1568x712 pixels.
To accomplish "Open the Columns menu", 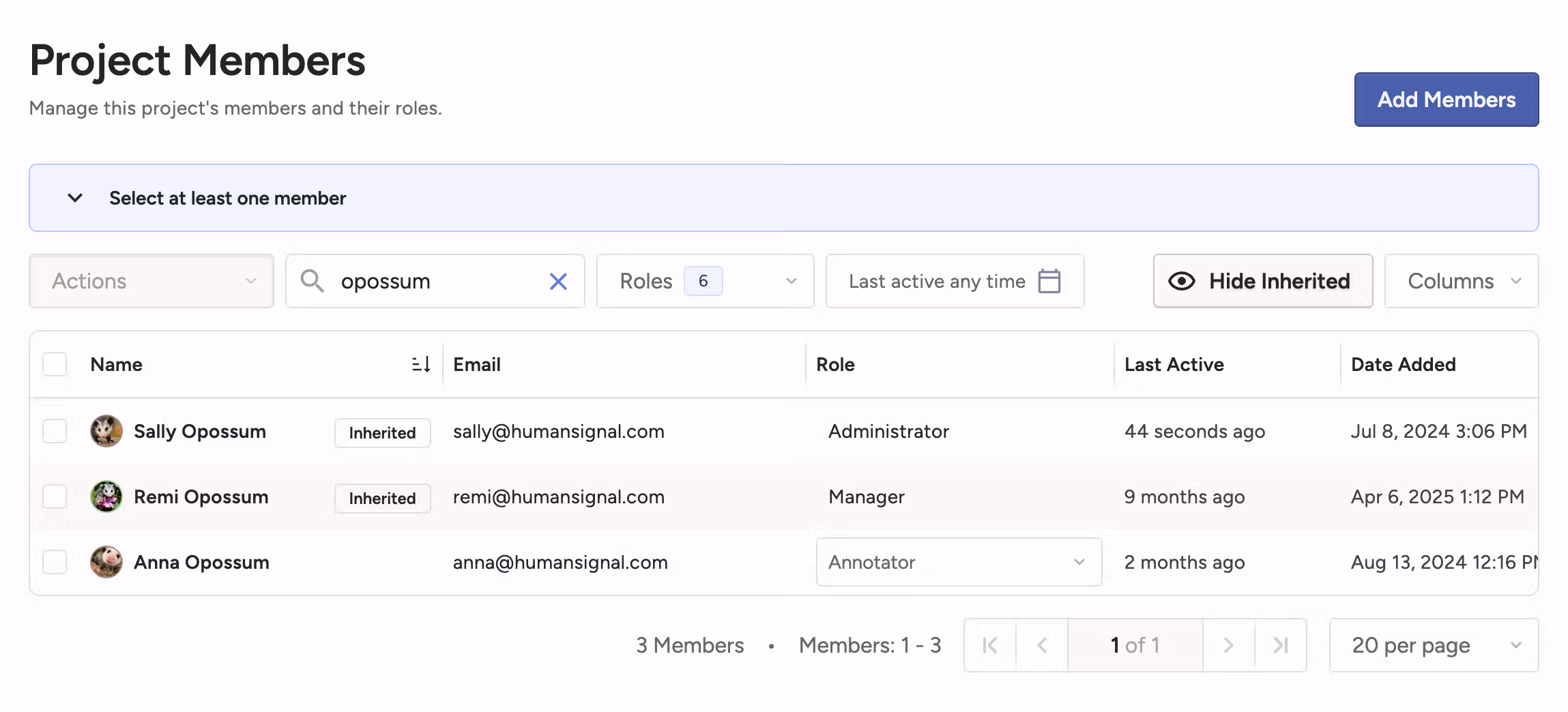I will pos(1460,281).
